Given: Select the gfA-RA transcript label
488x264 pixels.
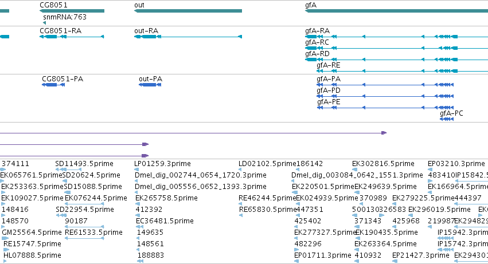Looking at the screenshot, I should point(318,31).
